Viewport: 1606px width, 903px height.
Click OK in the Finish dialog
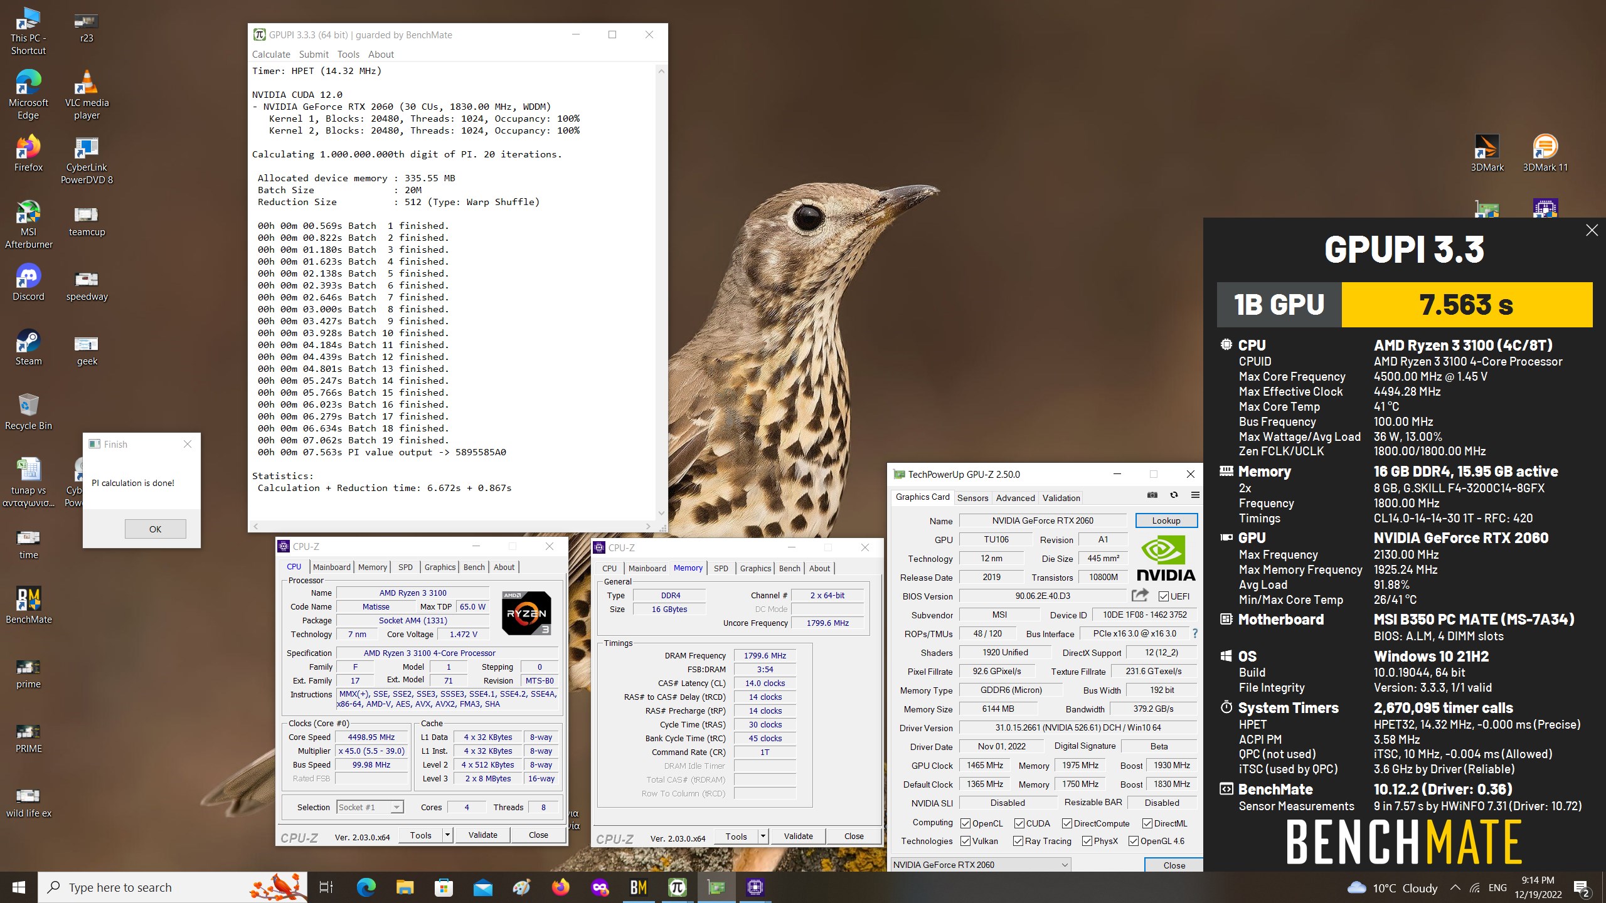(155, 529)
